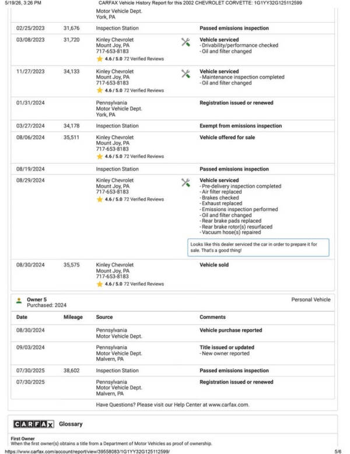The width and height of the screenshot is (350, 454).
Task: Click the carfax.com report URL in footer
Action: 87,452
